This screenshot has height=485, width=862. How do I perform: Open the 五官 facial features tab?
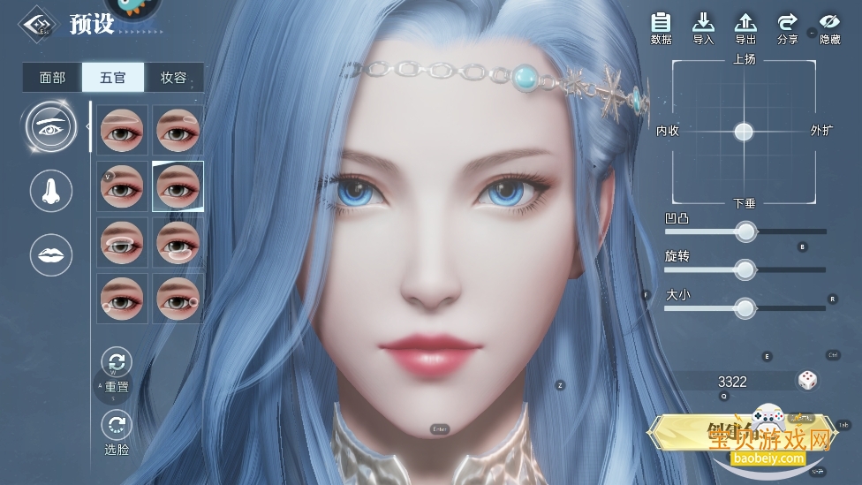[x=113, y=78]
